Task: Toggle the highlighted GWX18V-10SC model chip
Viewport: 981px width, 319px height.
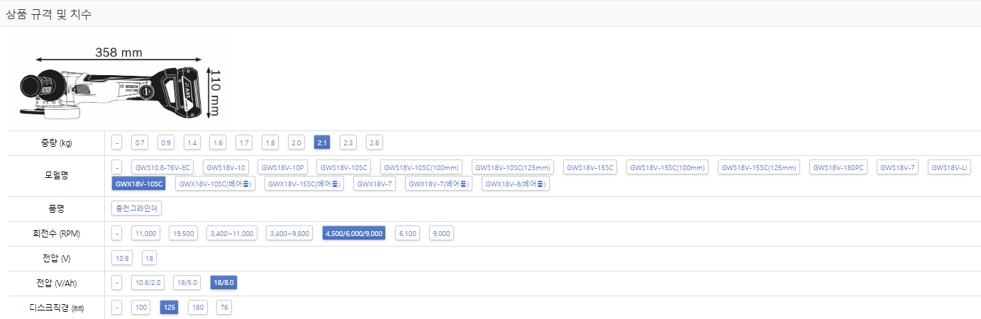Action: point(139,184)
